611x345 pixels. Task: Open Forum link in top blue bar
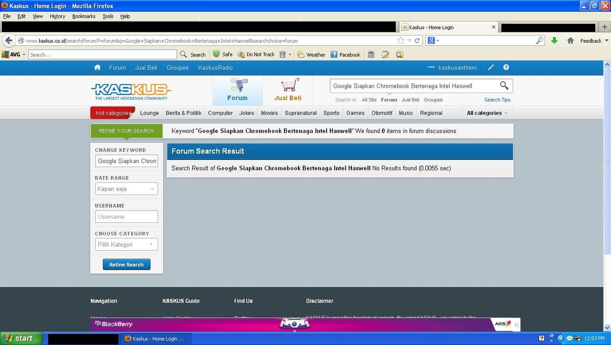coord(117,68)
